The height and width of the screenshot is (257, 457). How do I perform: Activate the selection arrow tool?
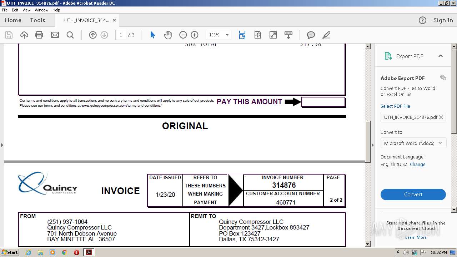tap(153, 35)
